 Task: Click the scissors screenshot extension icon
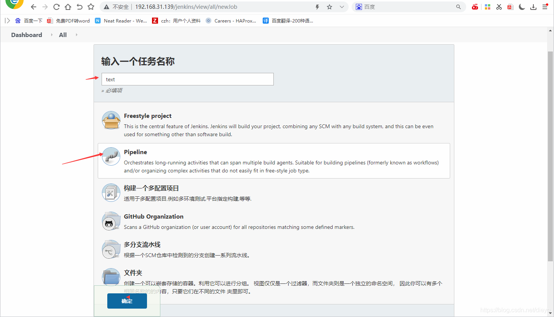click(x=499, y=6)
